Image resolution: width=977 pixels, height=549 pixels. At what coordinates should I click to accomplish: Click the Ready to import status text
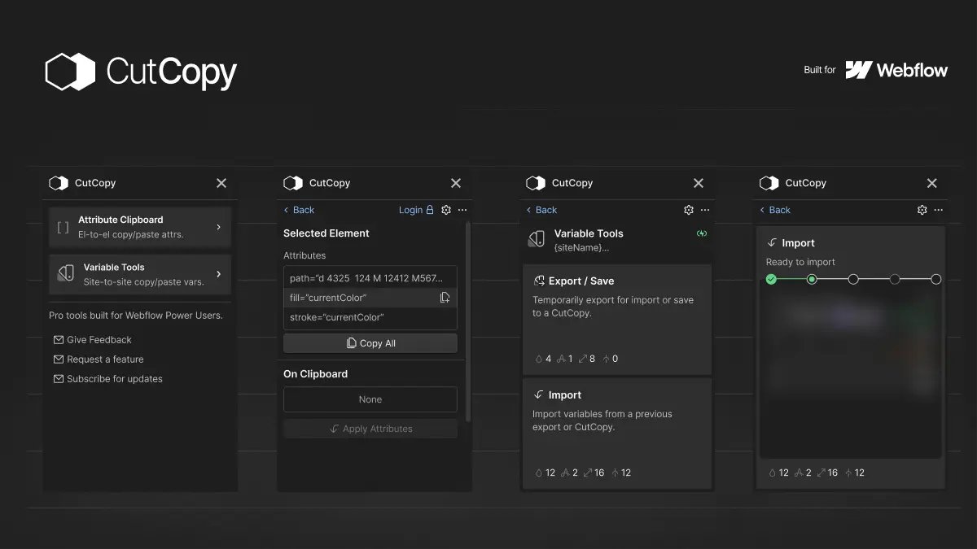[800, 262]
